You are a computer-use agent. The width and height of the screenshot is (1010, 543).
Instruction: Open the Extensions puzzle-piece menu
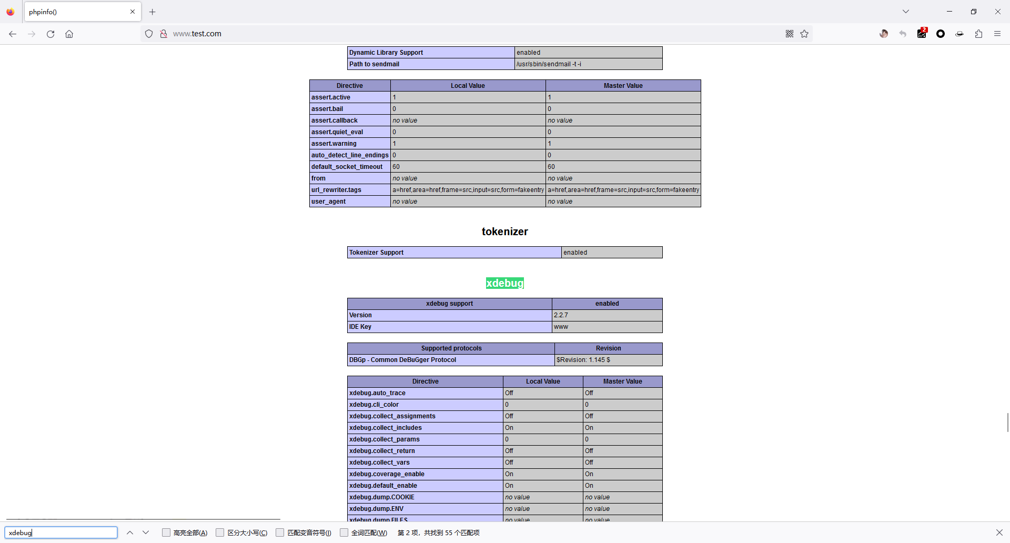coord(979,34)
